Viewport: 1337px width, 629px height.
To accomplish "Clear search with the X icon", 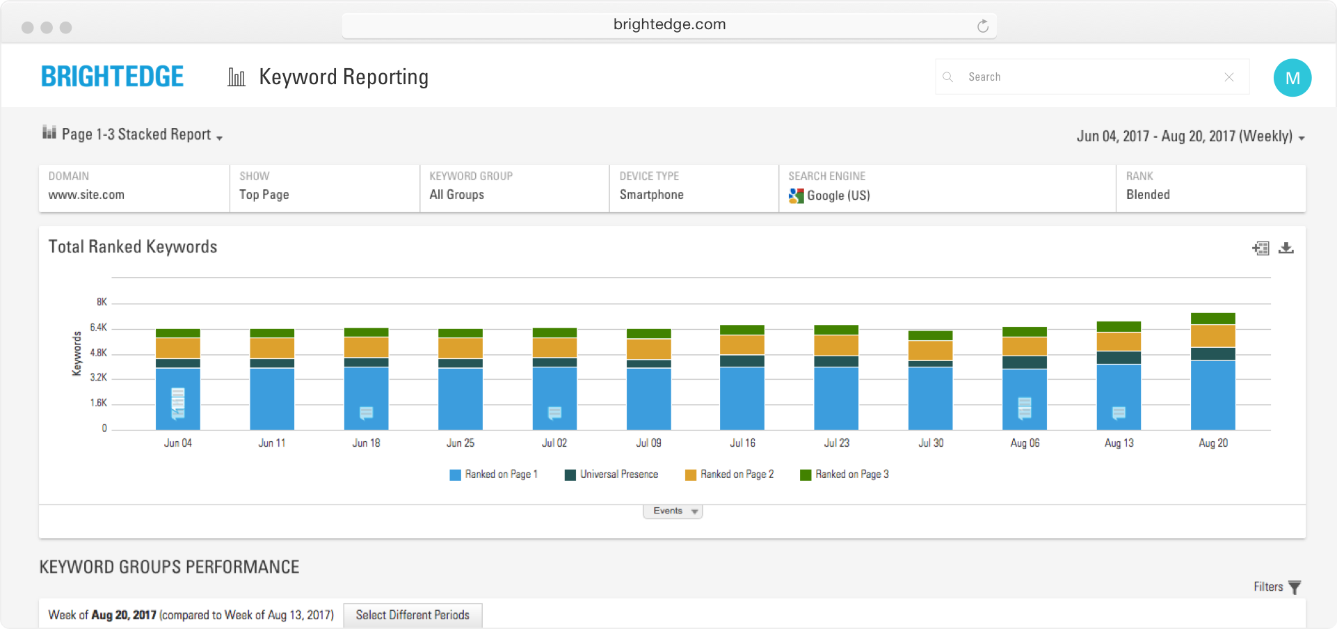I will pyautogui.click(x=1229, y=77).
